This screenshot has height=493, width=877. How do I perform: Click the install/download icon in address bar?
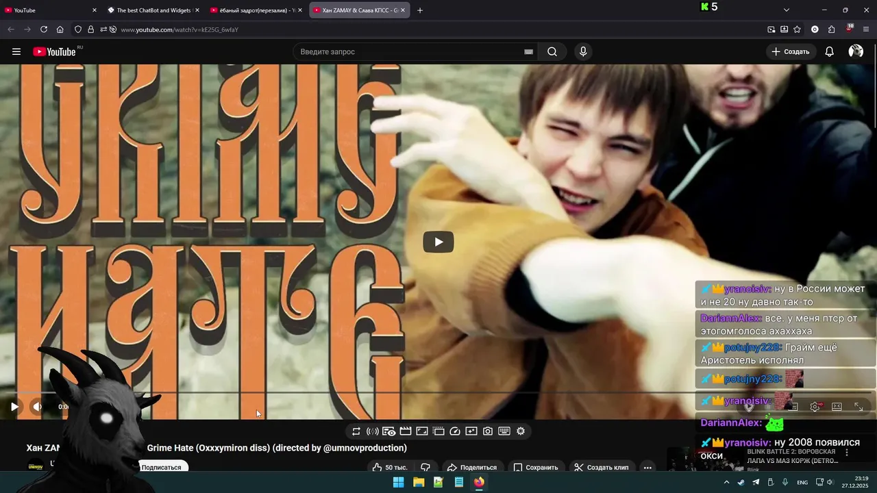pos(785,29)
